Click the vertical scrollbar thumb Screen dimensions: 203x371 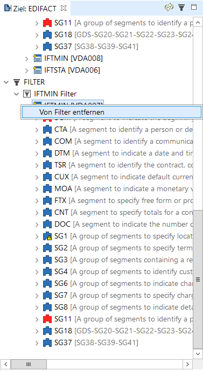(198, 279)
